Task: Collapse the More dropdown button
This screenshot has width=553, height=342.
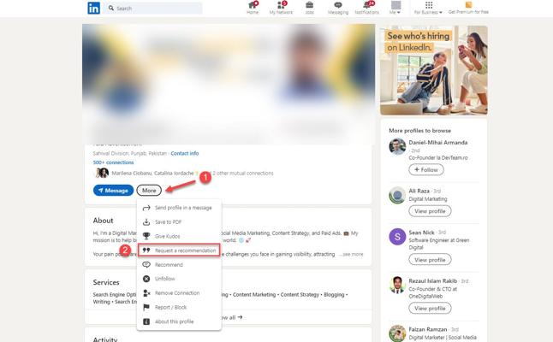Action: coord(149,190)
